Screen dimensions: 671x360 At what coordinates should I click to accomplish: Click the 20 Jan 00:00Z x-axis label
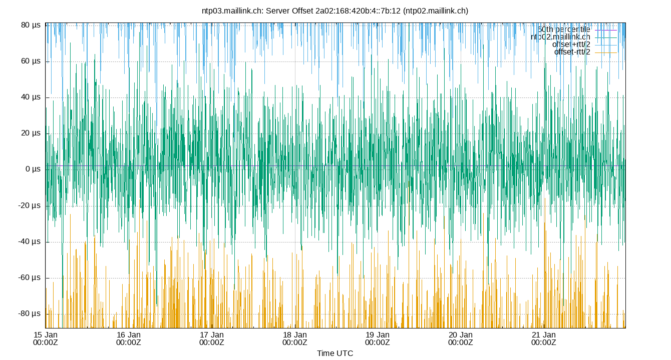461,338
